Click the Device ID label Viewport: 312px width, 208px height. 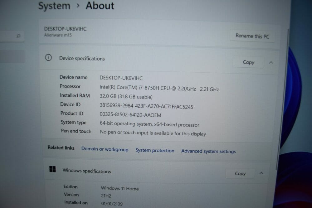pos(70,104)
